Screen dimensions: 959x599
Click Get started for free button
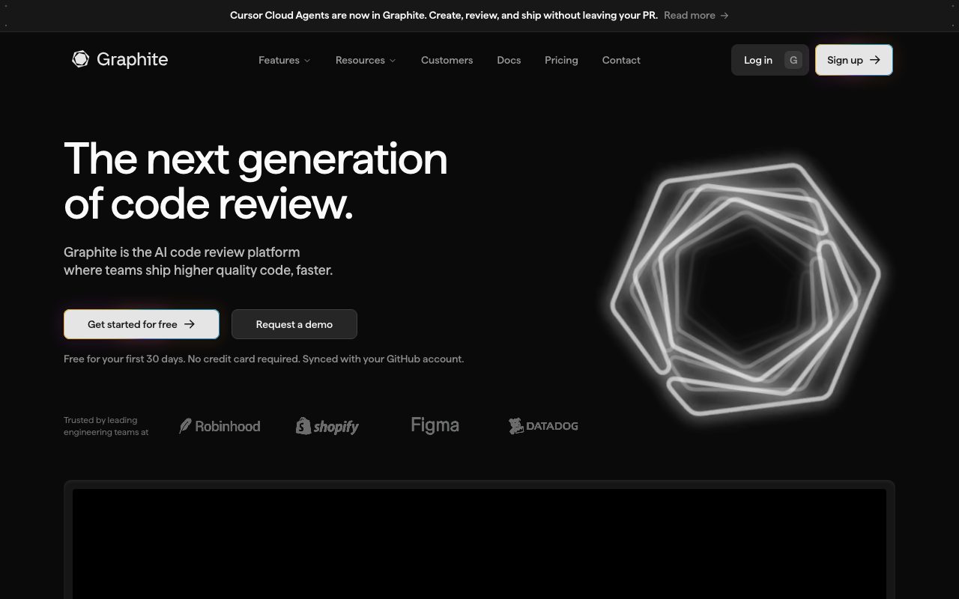click(x=142, y=324)
